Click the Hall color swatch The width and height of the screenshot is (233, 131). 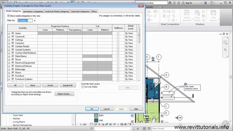tap(96, 120)
